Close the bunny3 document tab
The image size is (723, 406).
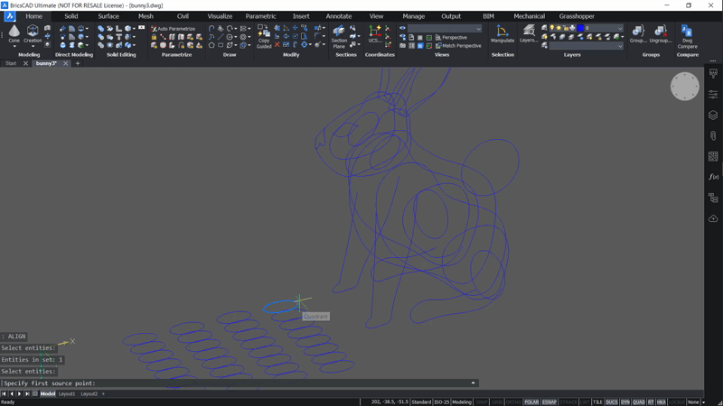coord(65,63)
